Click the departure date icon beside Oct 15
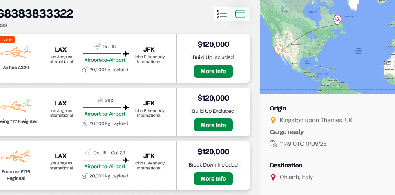Image resolution: width=395 pixels, height=195 pixels. point(98,46)
